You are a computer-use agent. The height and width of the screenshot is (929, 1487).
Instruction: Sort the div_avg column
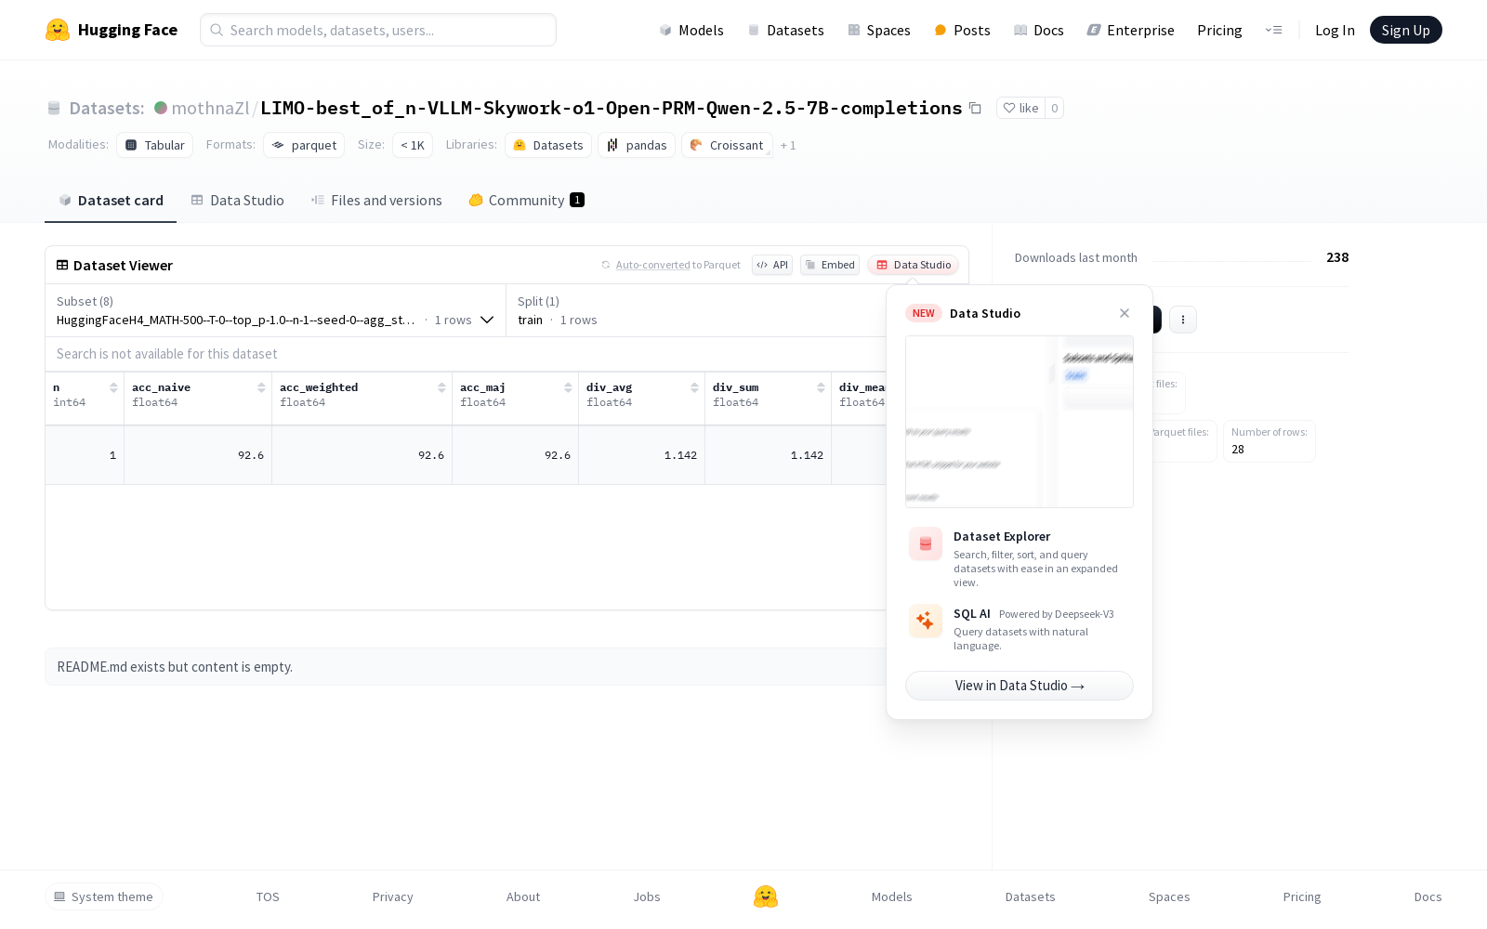(694, 387)
